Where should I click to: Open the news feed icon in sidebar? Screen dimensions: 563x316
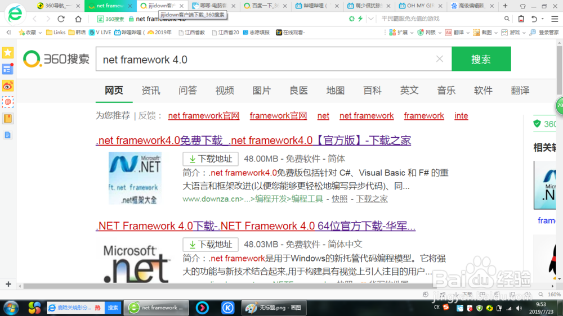coord(7,69)
